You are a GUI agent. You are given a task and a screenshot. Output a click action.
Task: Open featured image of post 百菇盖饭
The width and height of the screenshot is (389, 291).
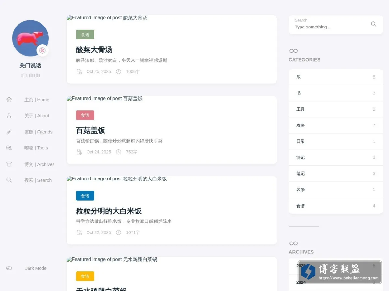104,98
